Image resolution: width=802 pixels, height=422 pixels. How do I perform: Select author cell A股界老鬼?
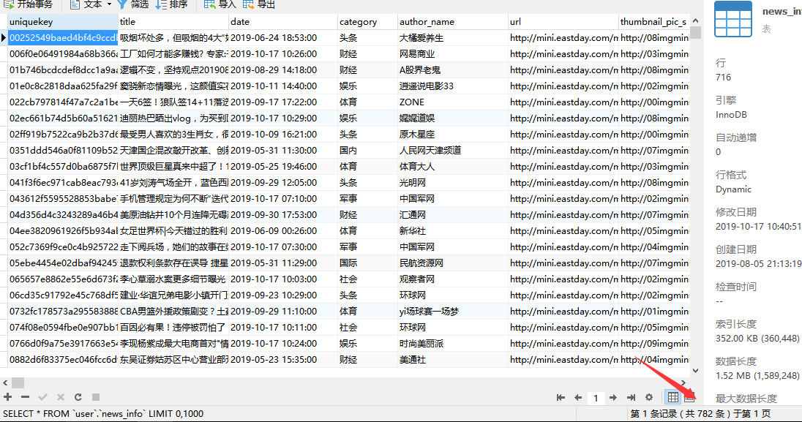tap(453, 70)
